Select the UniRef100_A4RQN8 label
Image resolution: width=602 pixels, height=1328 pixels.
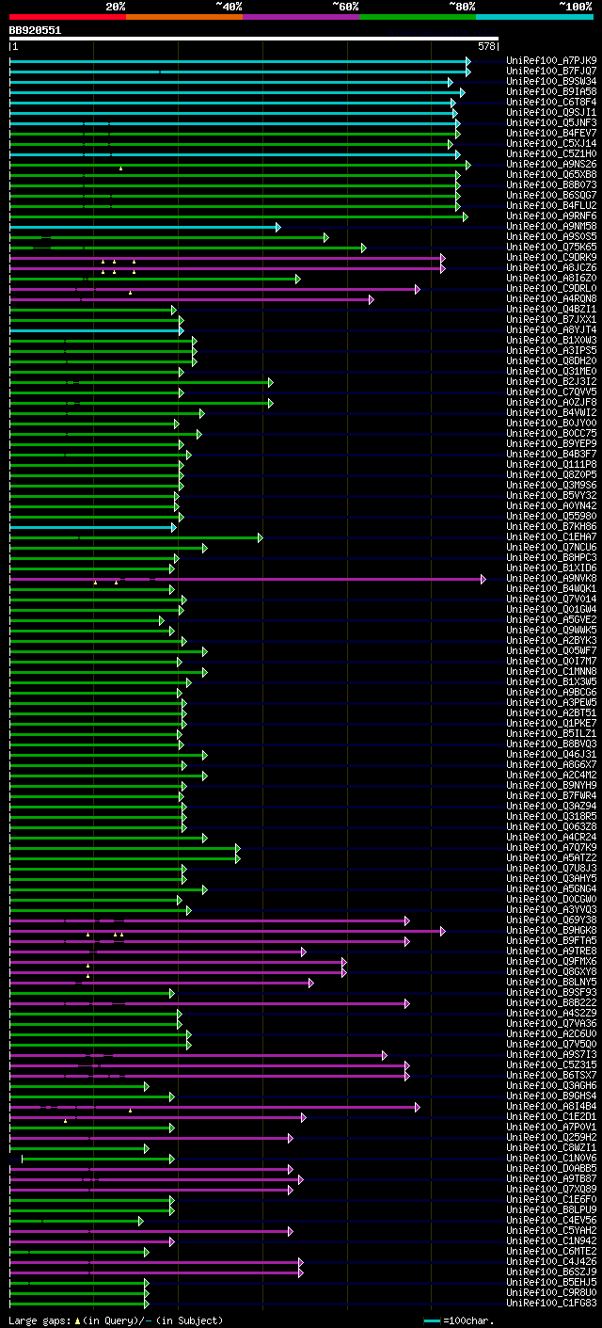[551, 299]
